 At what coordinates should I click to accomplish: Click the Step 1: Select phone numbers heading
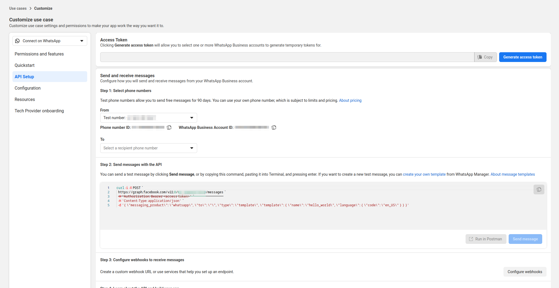[x=126, y=91]
